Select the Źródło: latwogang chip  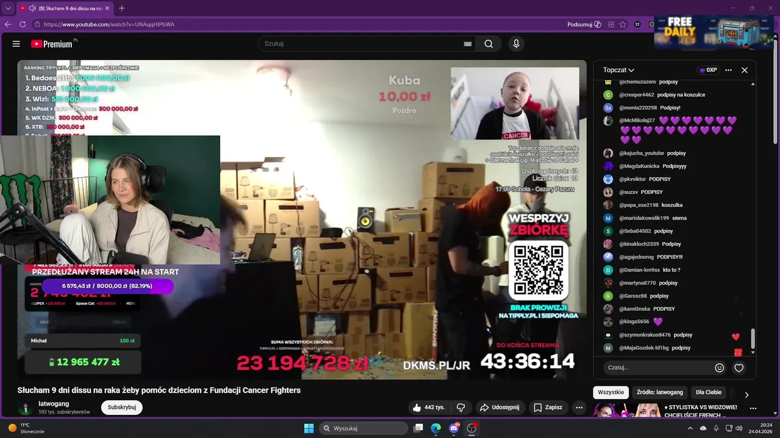660,392
